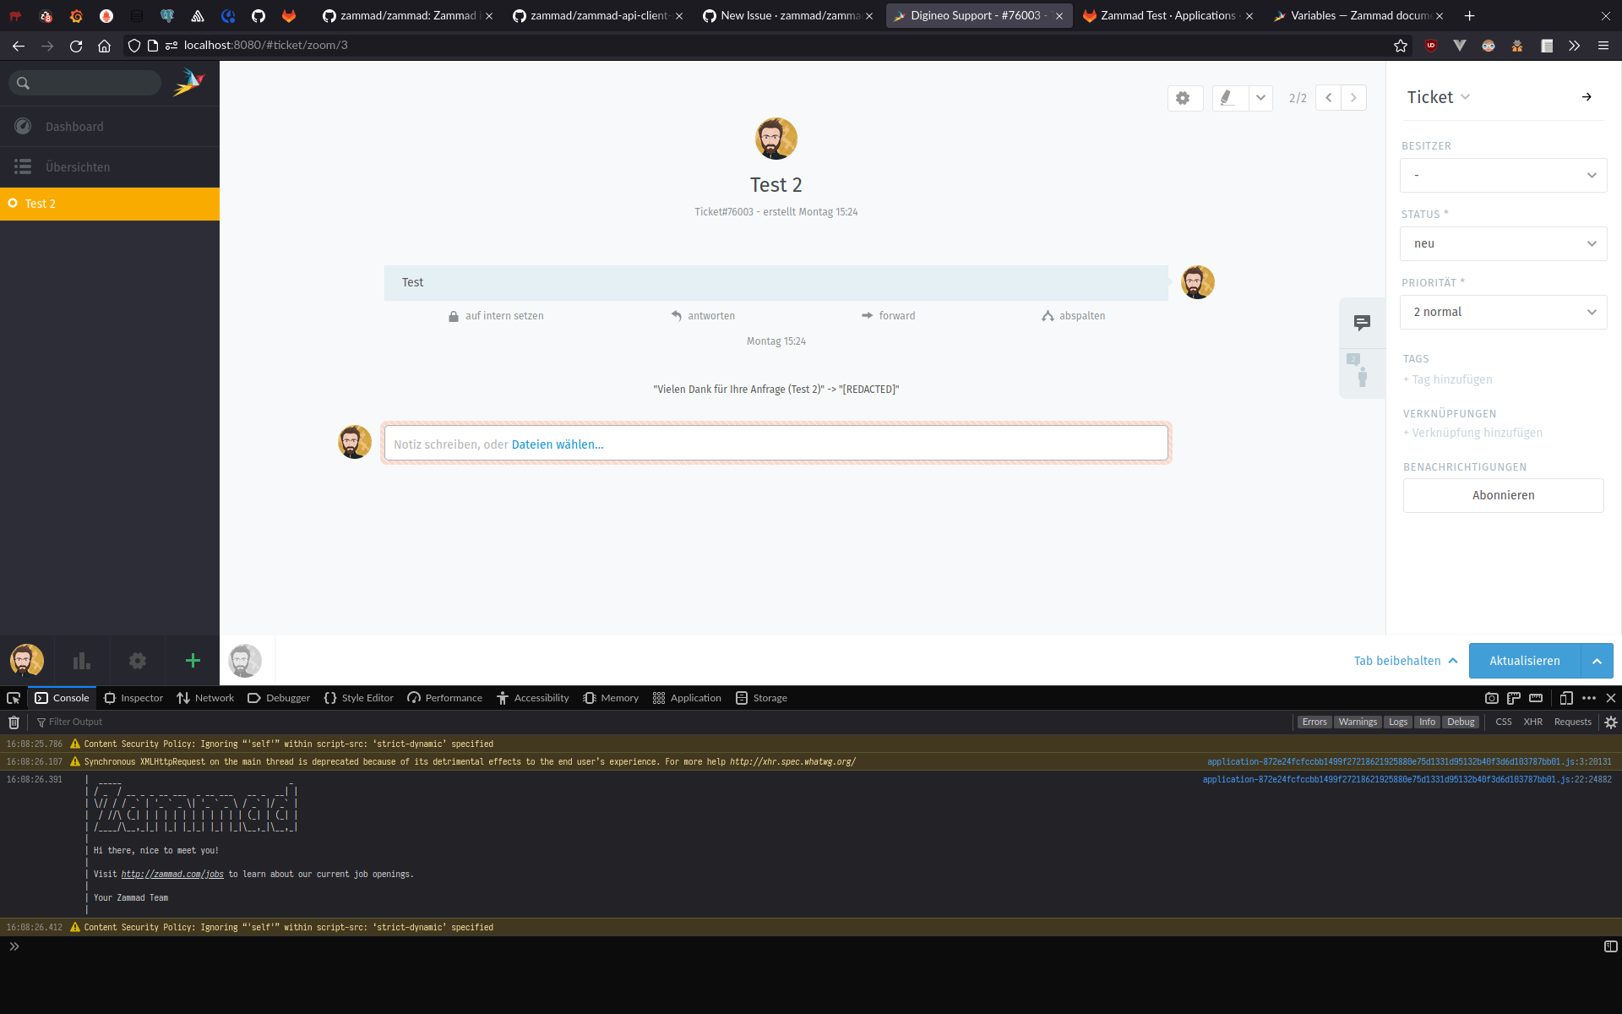Open the ticket actions gear icon

click(1184, 98)
